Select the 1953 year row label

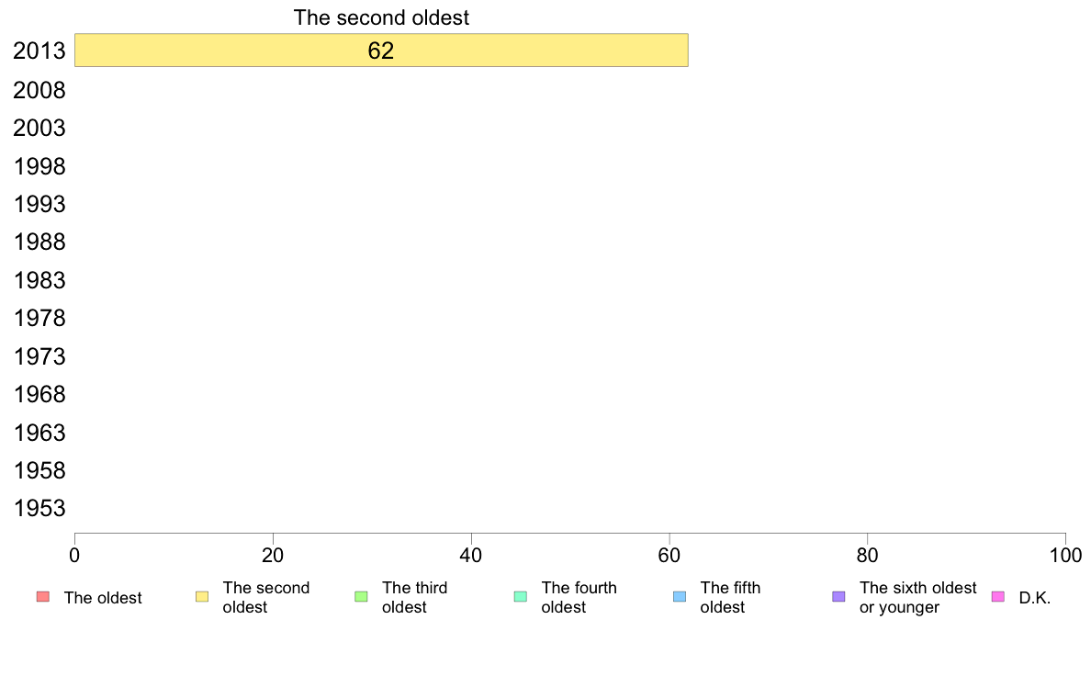tap(39, 508)
